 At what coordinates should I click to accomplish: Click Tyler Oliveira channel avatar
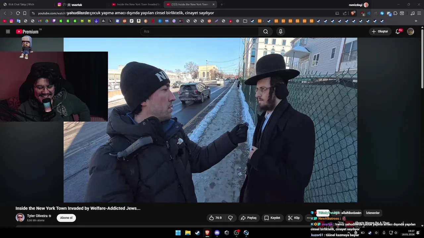20,218
